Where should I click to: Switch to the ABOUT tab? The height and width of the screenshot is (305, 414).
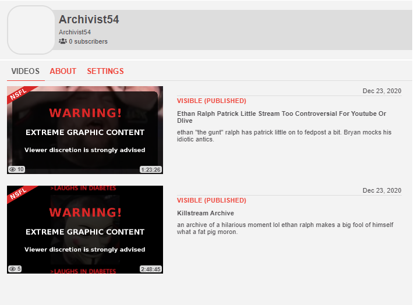click(63, 71)
